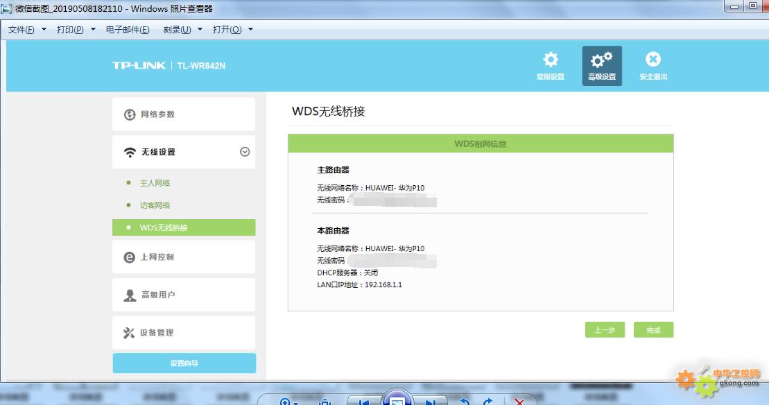Click the WDS无线桥接 page heading
This screenshot has width=769, height=405.
coord(329,111)
